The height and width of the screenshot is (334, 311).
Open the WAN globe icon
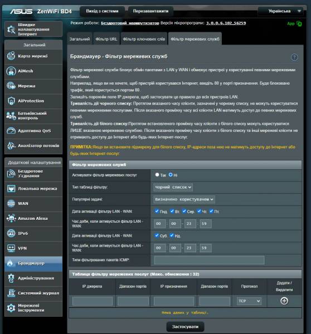(11, 204)
